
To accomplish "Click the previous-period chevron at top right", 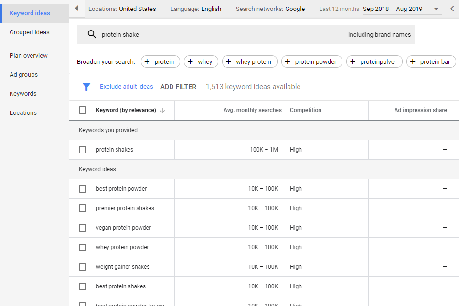I will (x=452, y=9).
